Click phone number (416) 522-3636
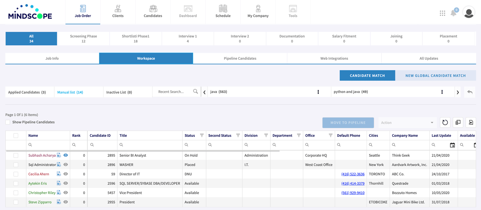Viewport: 481px width, 210px height. click(353, 174)
